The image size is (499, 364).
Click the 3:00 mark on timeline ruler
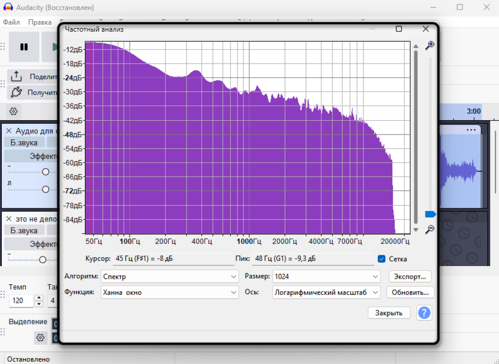474,111
